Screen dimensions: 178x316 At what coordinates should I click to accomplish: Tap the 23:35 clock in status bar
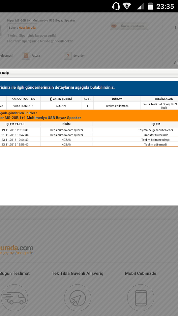(x=165, y=7)
